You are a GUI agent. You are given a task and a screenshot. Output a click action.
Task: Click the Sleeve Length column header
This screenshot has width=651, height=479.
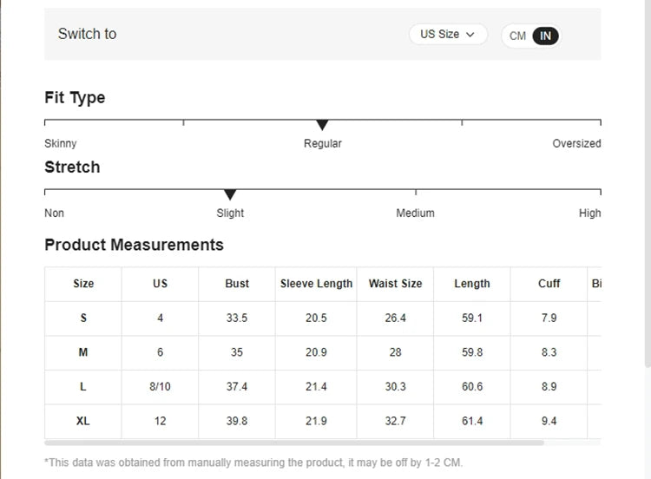(x=316, y=284)
